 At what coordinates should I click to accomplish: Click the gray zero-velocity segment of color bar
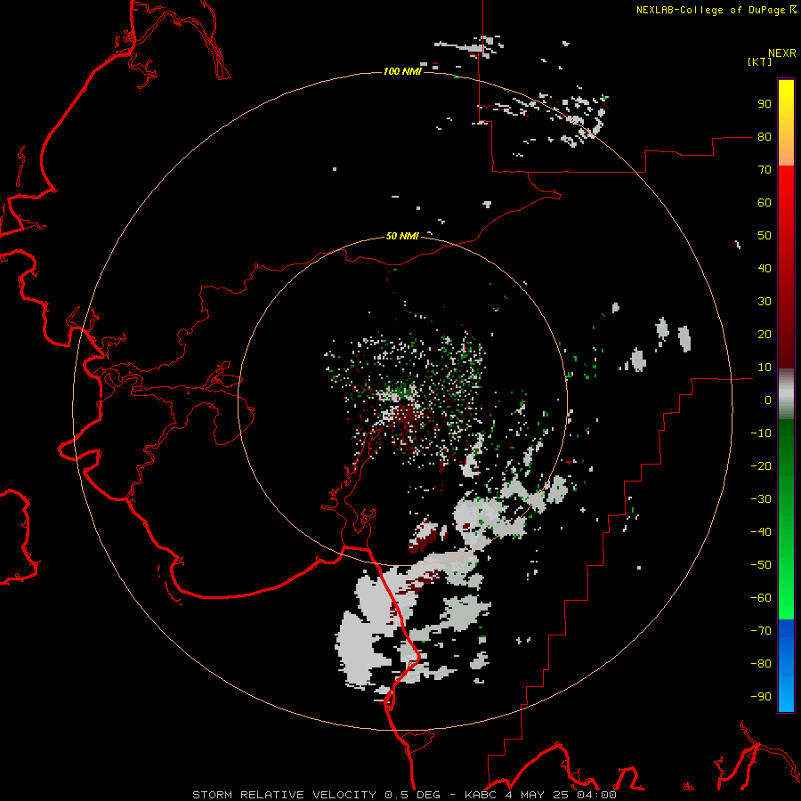click(786, 394)
